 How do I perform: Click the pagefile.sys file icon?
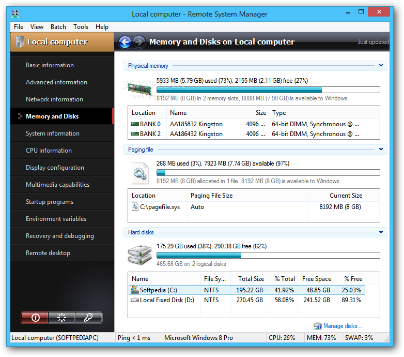click(x=135, y=206)
